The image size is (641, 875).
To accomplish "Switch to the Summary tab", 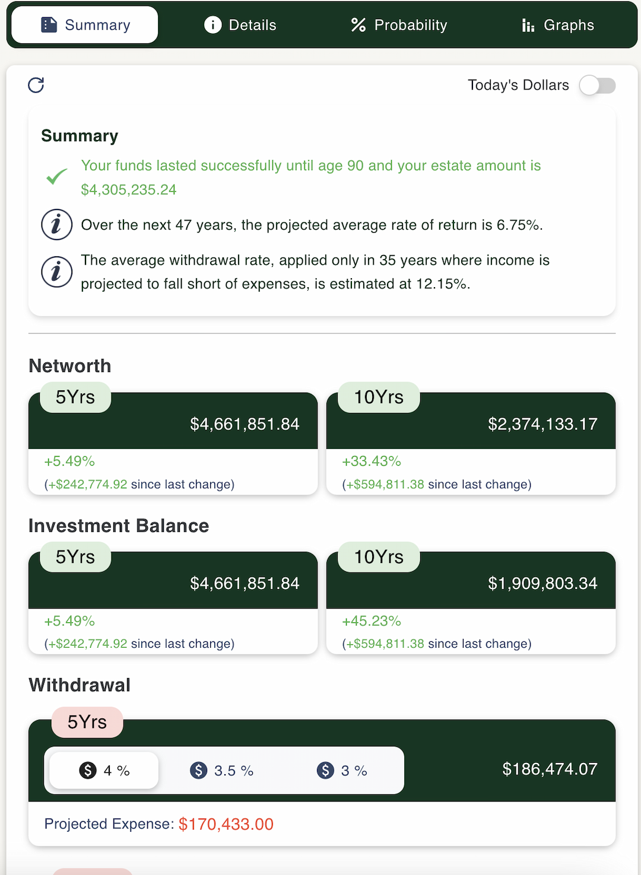I will pyautogui.click(x=85, y=25).
